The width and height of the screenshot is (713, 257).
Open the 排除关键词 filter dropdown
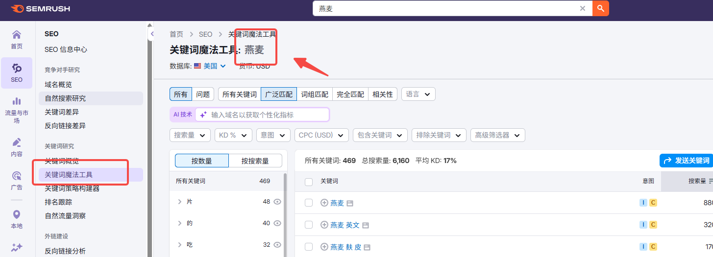click(x=439, y=135)
